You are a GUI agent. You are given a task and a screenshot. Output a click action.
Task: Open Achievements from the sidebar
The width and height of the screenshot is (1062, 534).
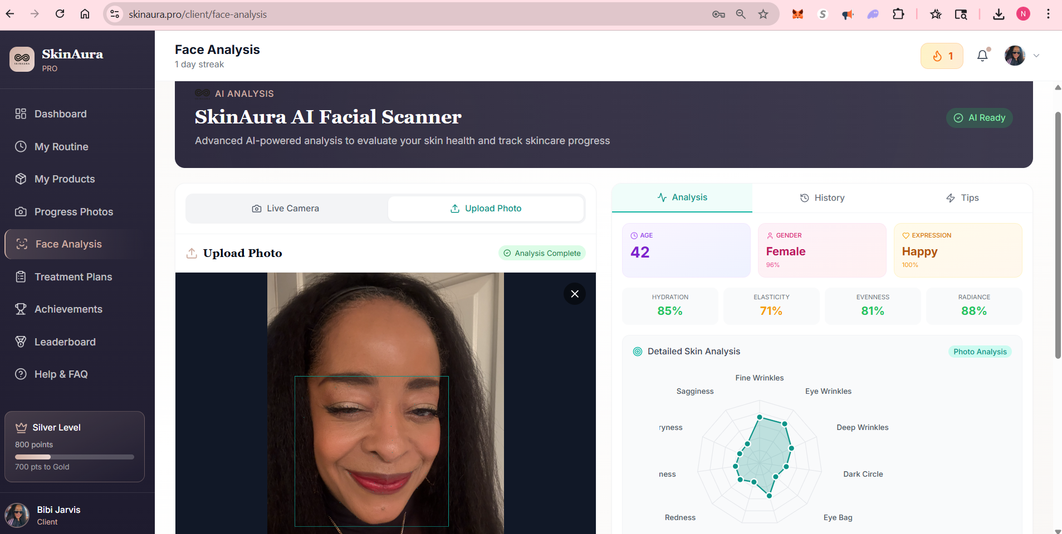[68, 309]
